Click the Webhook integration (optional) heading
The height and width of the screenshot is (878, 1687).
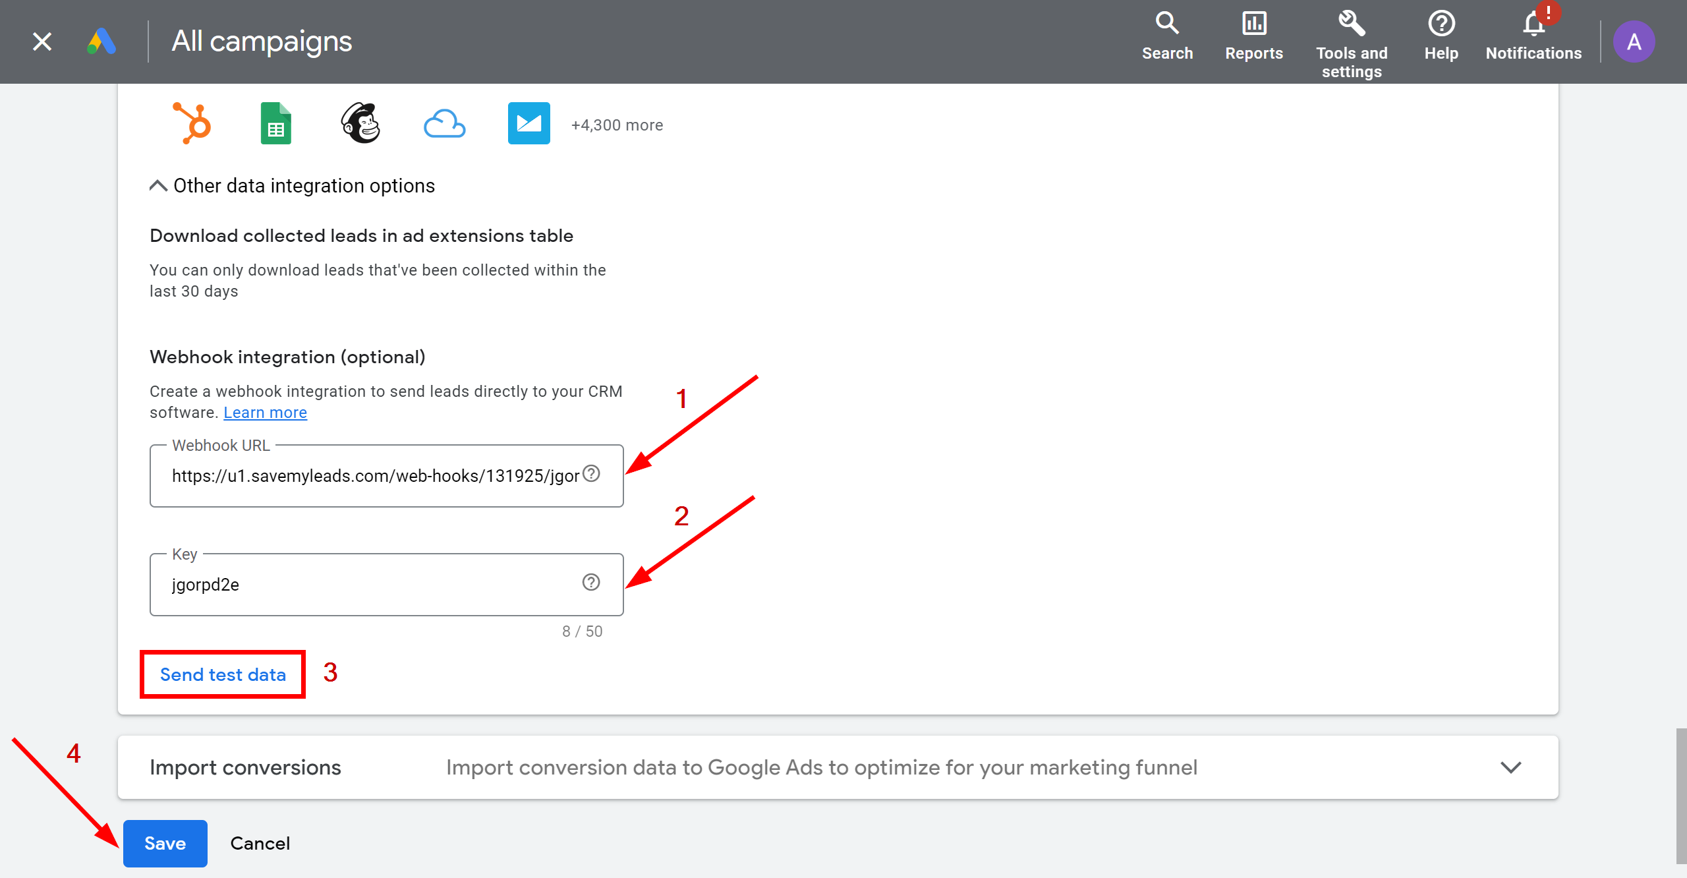tap(287, 357)
